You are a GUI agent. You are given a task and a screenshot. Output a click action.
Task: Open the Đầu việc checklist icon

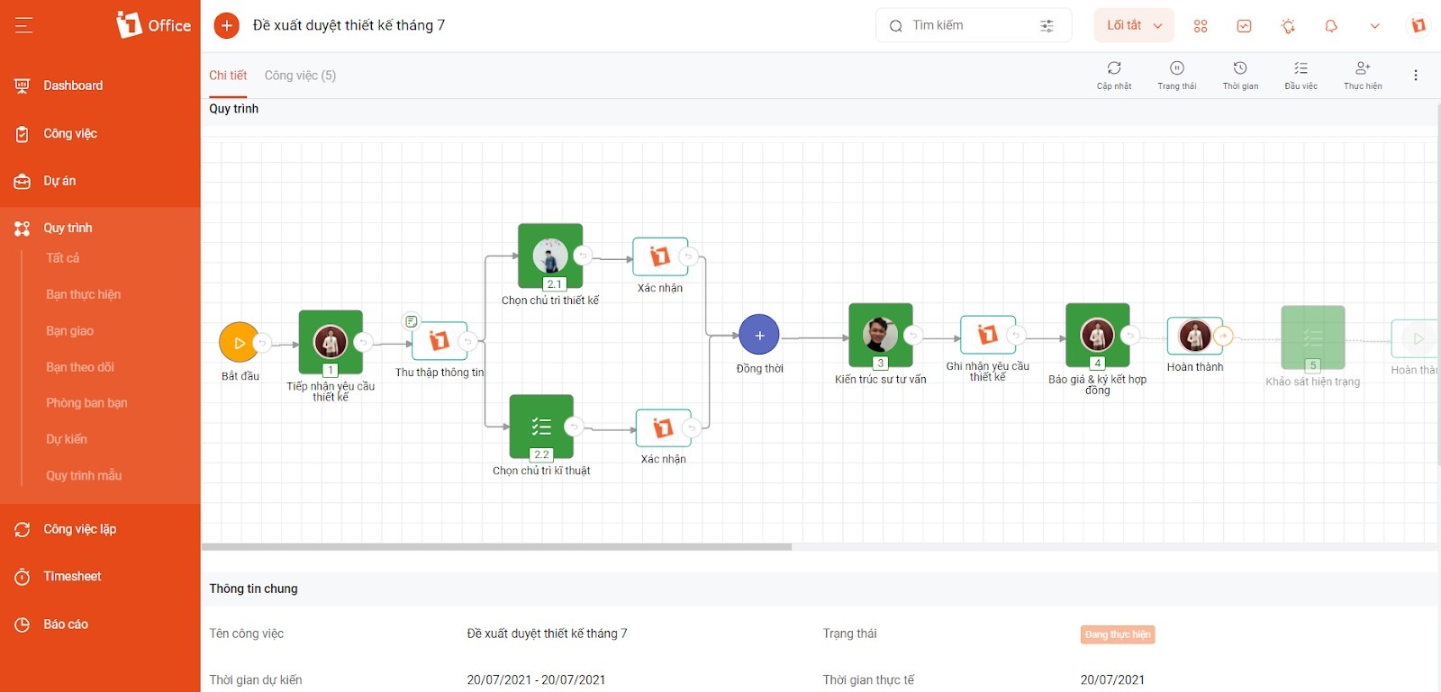pyautogui.click(x=1301, y=68)
